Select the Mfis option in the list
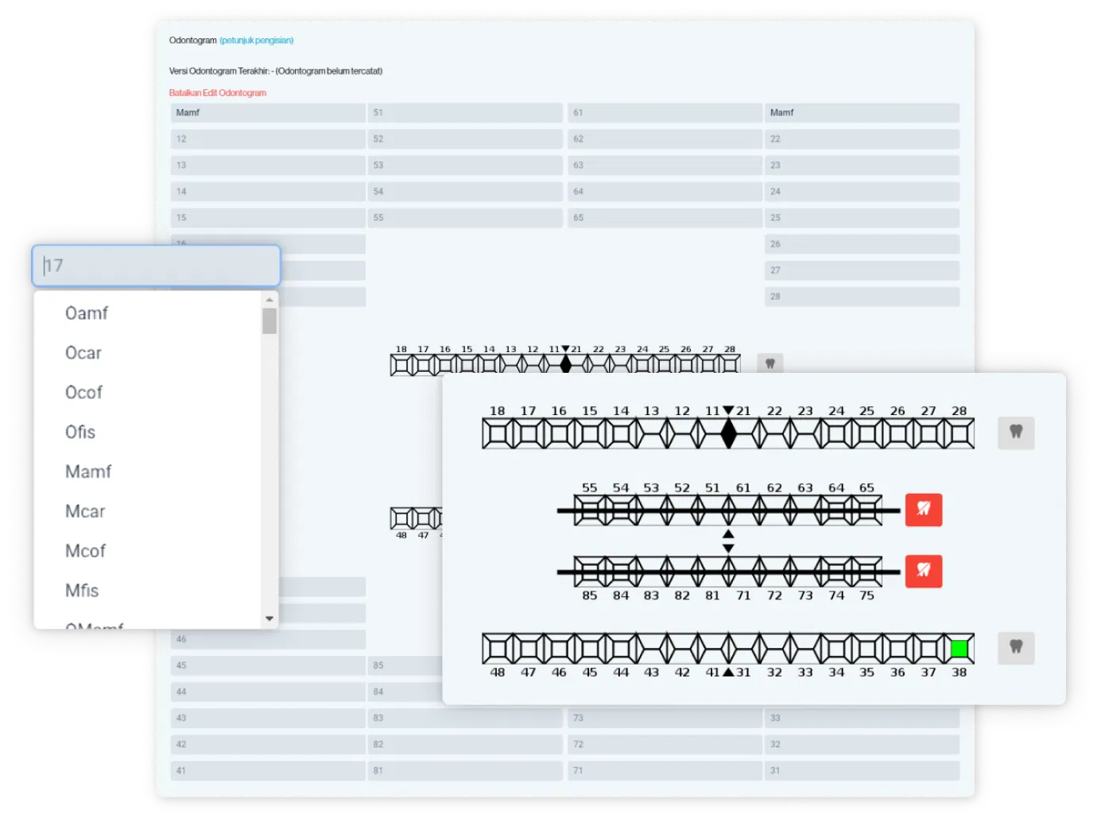This screenshot has width=1097, height=818. (82, 591)
